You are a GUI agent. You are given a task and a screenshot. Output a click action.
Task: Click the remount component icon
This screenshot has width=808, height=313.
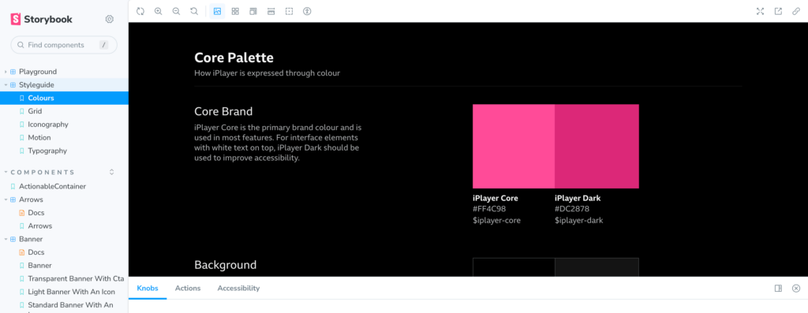(x=140, y=11)
